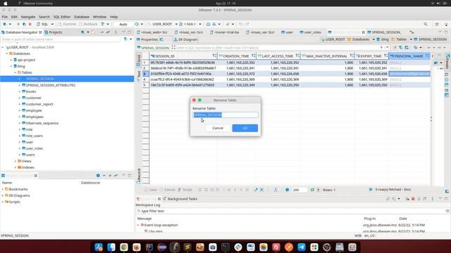Collapse the blog database node

click(x=11, y=66)
